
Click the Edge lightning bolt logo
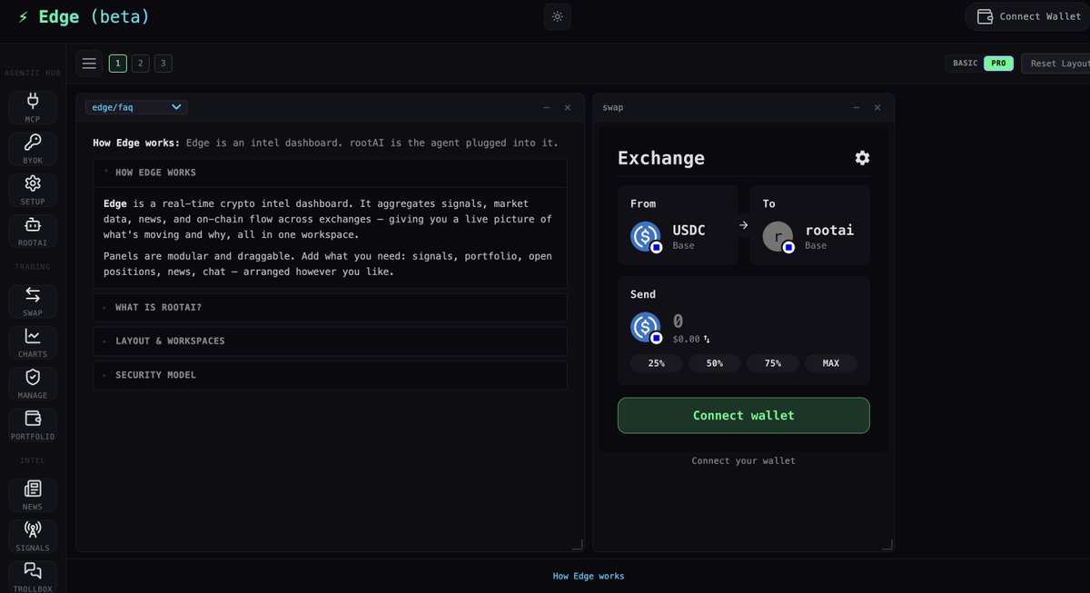[24, 17]
